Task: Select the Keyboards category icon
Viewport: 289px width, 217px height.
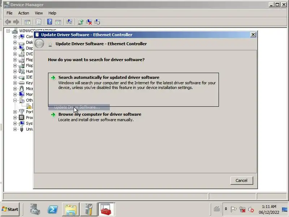Action: [x=22, y=83]
